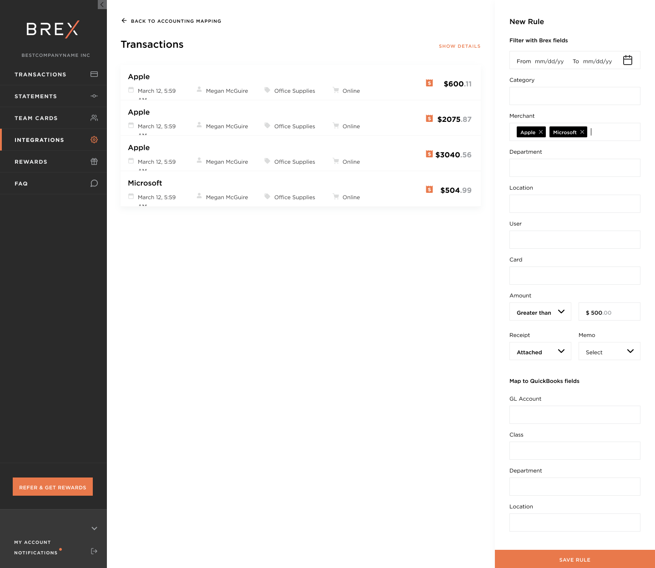This screenshot has width=655, height=568.
Task: Collapse the sidebar with the chevron icon
Action: [x=102, y=5]
